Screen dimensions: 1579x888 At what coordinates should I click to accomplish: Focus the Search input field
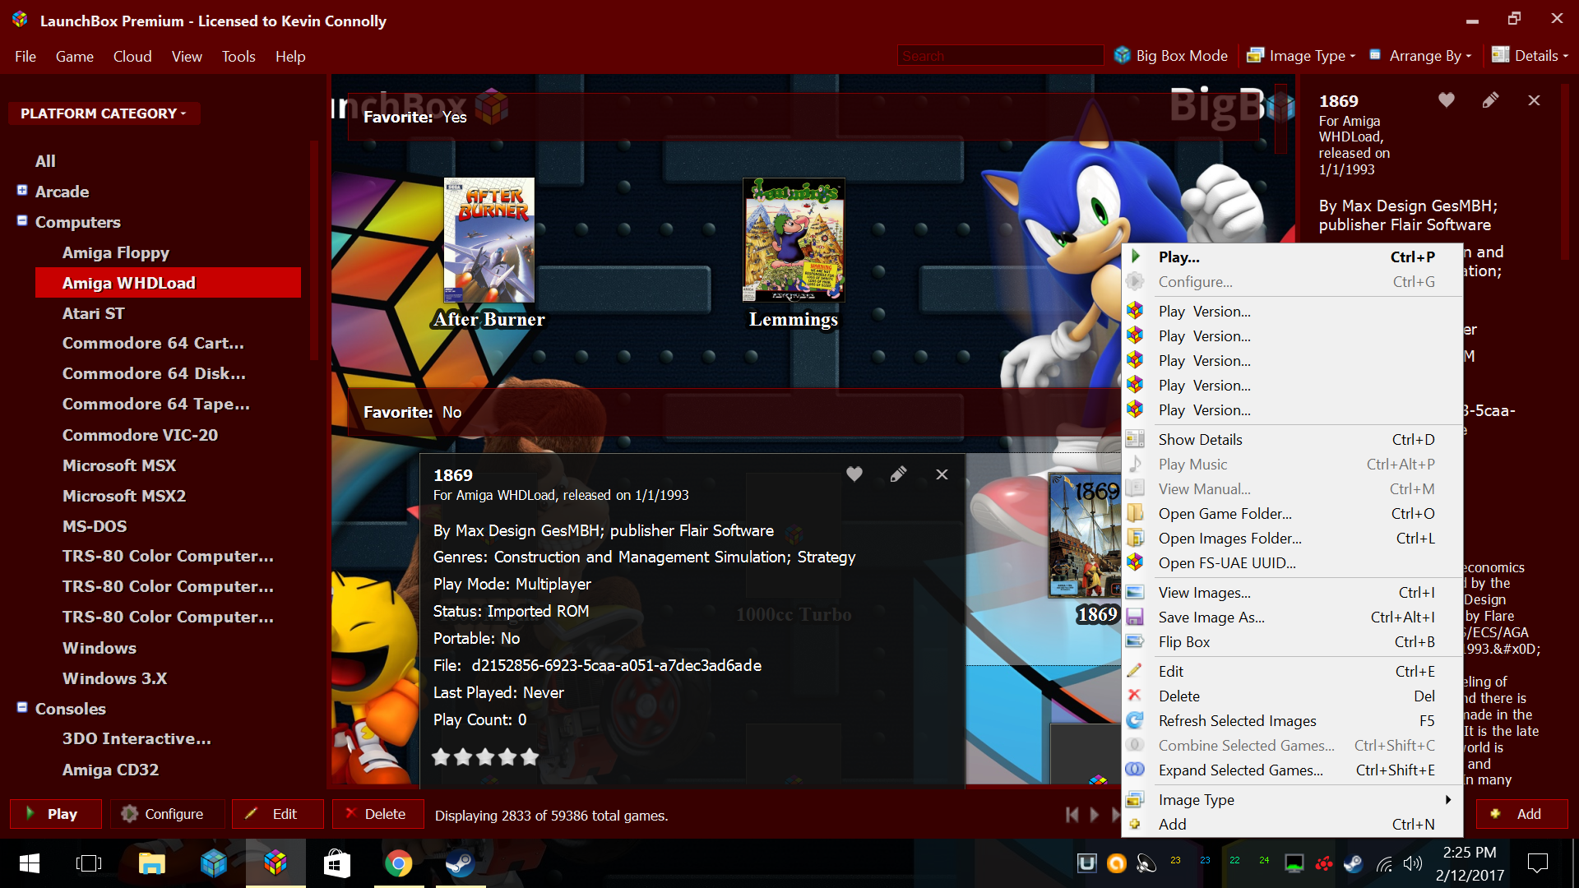1000,56
